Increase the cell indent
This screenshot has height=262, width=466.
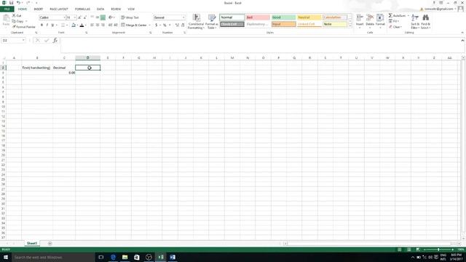pyautogui.click(x=116, y=25)
